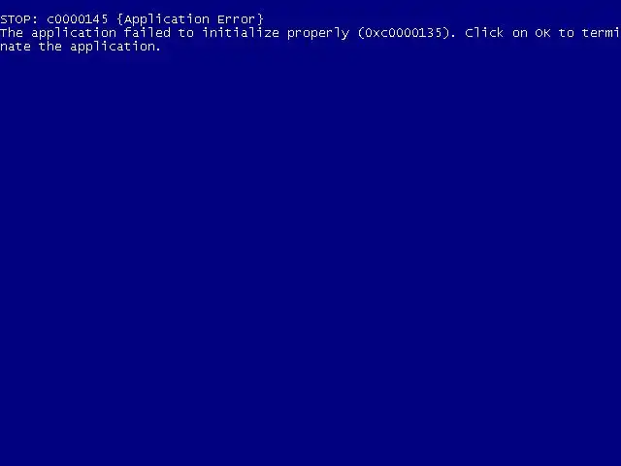Screen dimensions: 621x466
Task: Click the word Error} in the first line
Action: [241, 19]
